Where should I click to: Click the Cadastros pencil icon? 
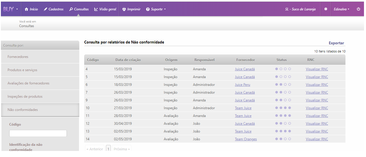(45, 9)
